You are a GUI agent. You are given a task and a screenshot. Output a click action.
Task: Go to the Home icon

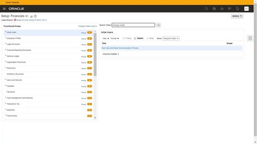(x=214, y=9)
